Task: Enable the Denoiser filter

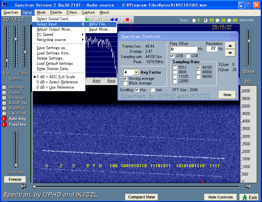Action: [x=4, y=98]
